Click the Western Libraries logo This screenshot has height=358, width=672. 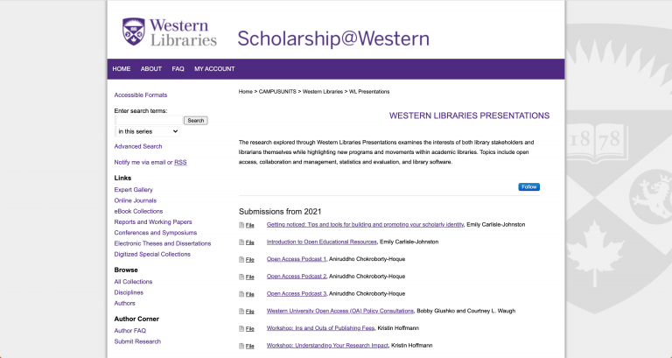[x=170, y=32]
